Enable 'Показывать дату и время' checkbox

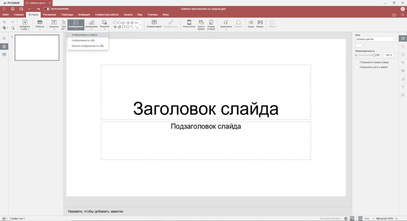coord(357,67)
